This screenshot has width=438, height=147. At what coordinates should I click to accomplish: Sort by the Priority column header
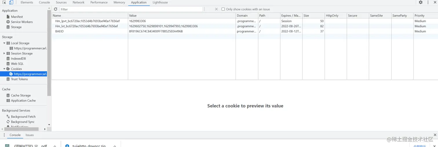(x=426, y=16)
